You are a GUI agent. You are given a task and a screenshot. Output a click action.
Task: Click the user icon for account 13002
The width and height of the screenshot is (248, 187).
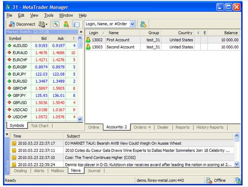click(88, 40)
